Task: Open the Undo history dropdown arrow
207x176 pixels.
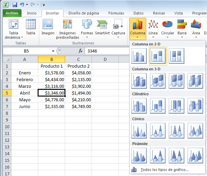Action: point(27,5)
